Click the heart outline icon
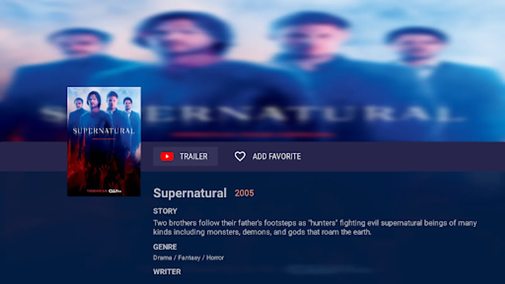Screen dimensions: 505x284 coord(240,156)
